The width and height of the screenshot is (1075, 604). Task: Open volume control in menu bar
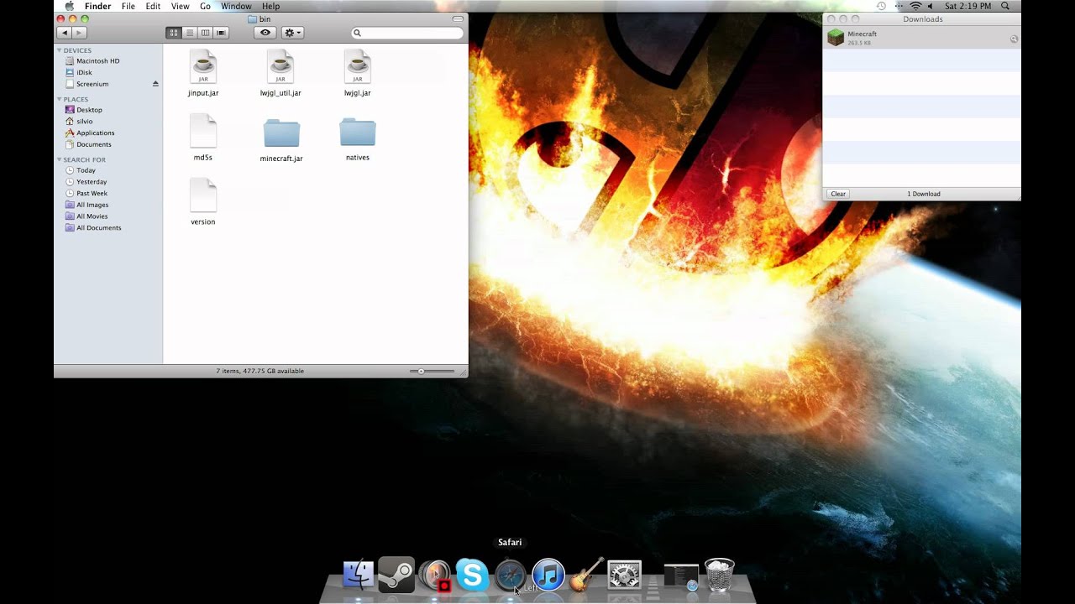(x=931, y=6)
